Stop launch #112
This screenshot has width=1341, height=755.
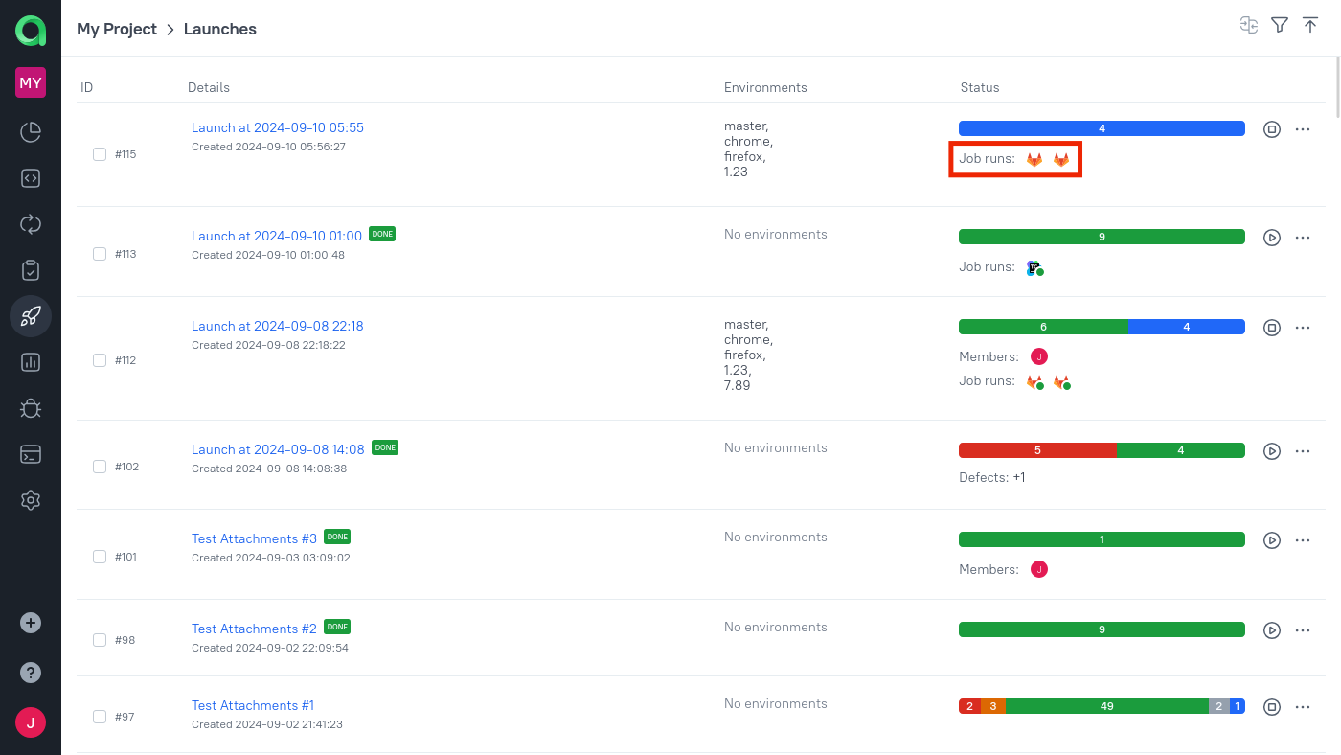(1272, 328)
